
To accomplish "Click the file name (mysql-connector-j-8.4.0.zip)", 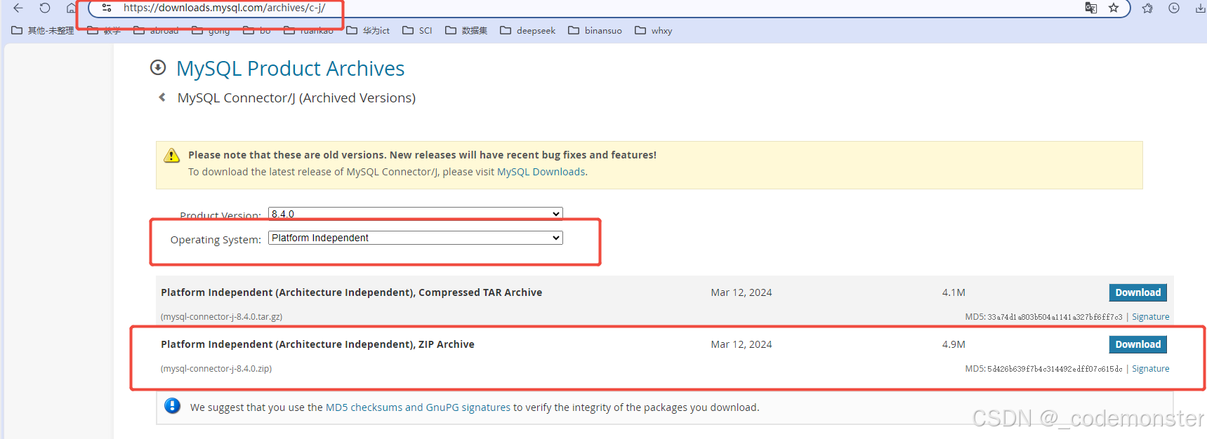I will [216, 369].
